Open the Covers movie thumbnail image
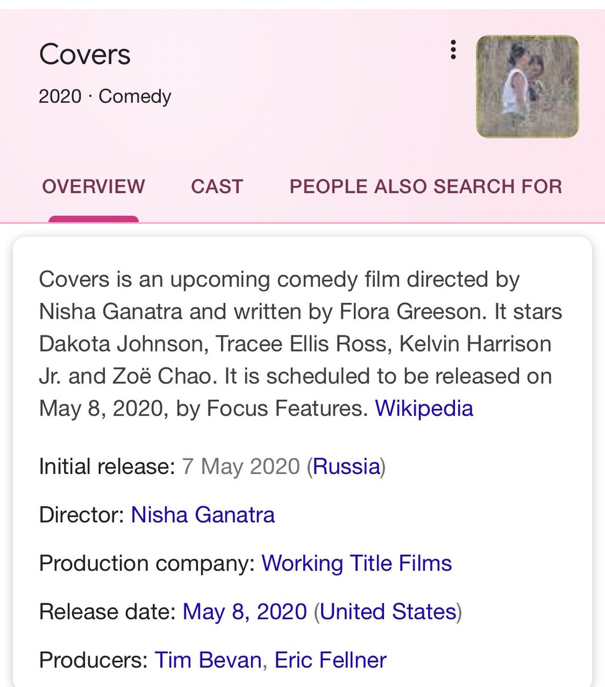This screenshot has width=605, height=687. coord(528,86)
